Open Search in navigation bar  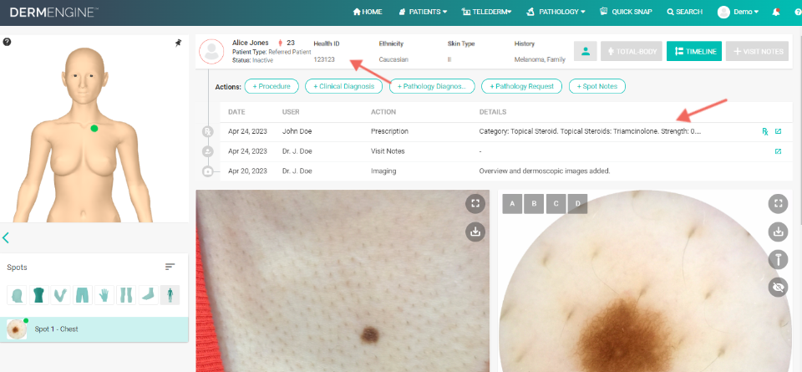tap(685, 12)
